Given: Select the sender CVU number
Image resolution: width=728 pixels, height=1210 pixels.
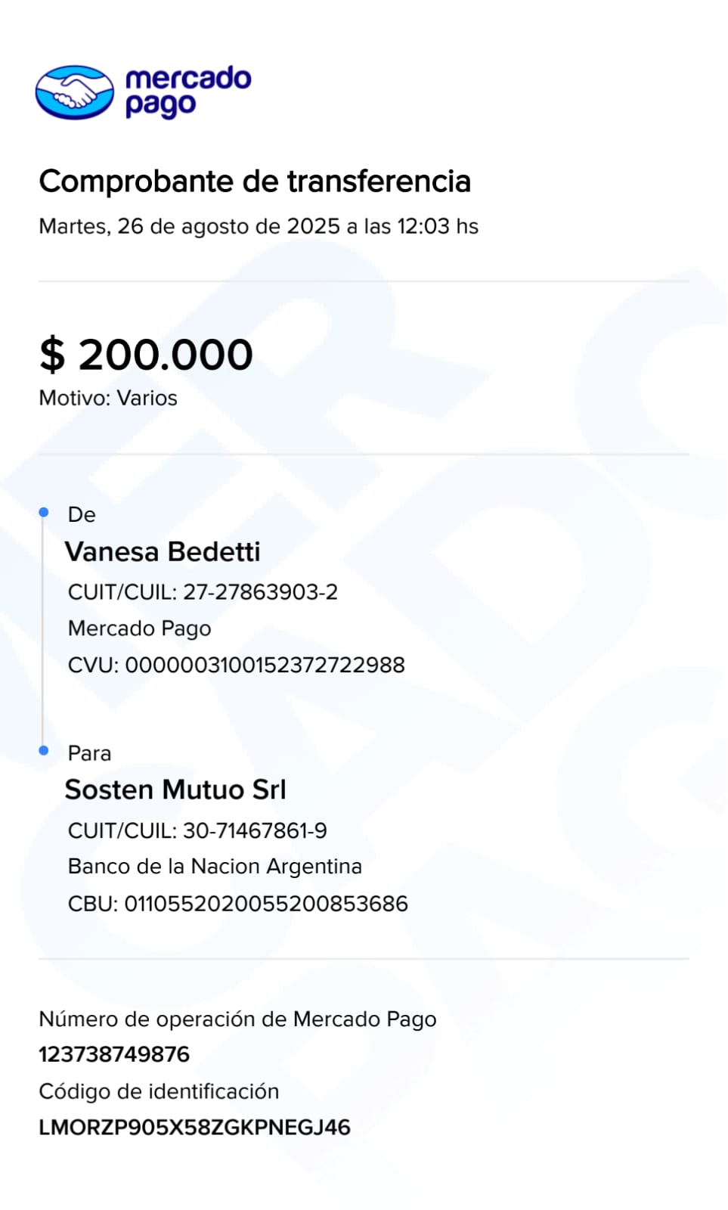Looking at the screenshot, I should coord(236,665).
